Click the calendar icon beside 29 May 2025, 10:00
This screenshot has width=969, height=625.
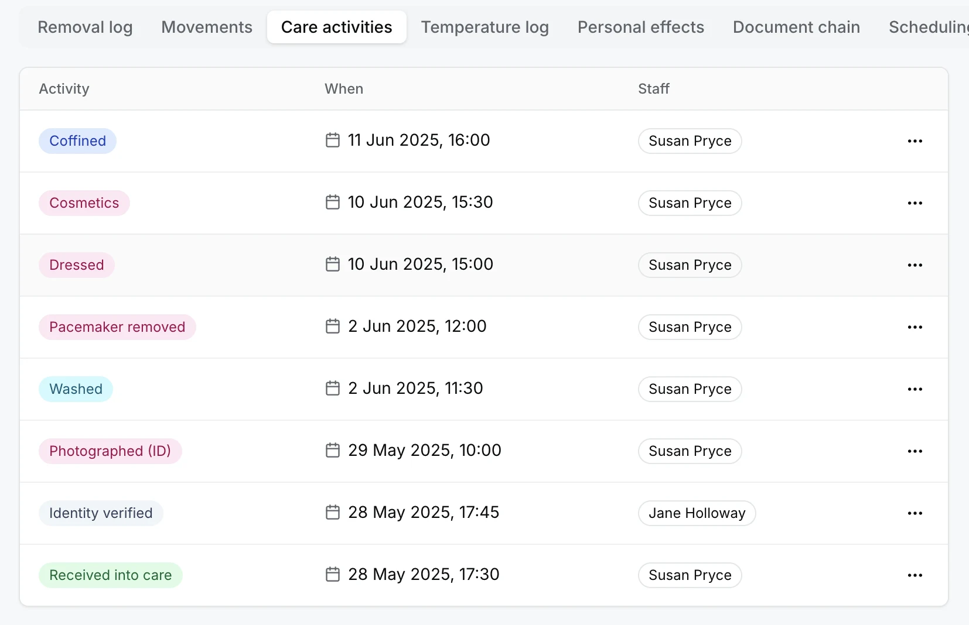tap(333, 451)
